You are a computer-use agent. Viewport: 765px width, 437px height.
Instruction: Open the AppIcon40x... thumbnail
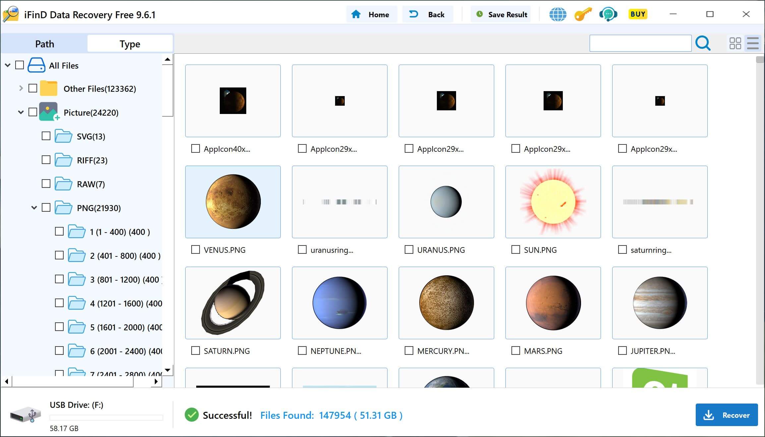(x=233, y=101)
